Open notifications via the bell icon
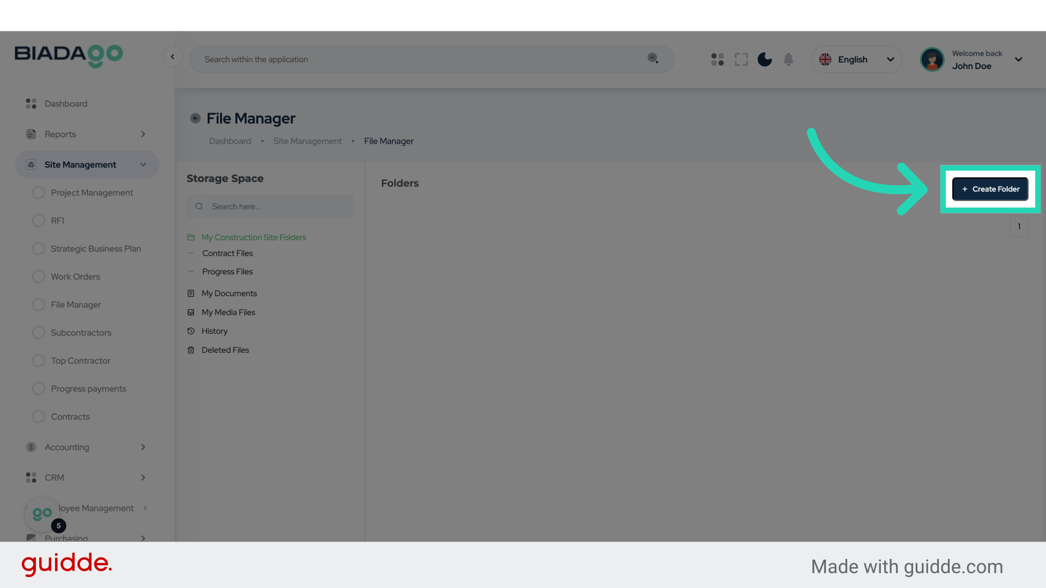This screenshot has width=1046, height=588. 788,59
